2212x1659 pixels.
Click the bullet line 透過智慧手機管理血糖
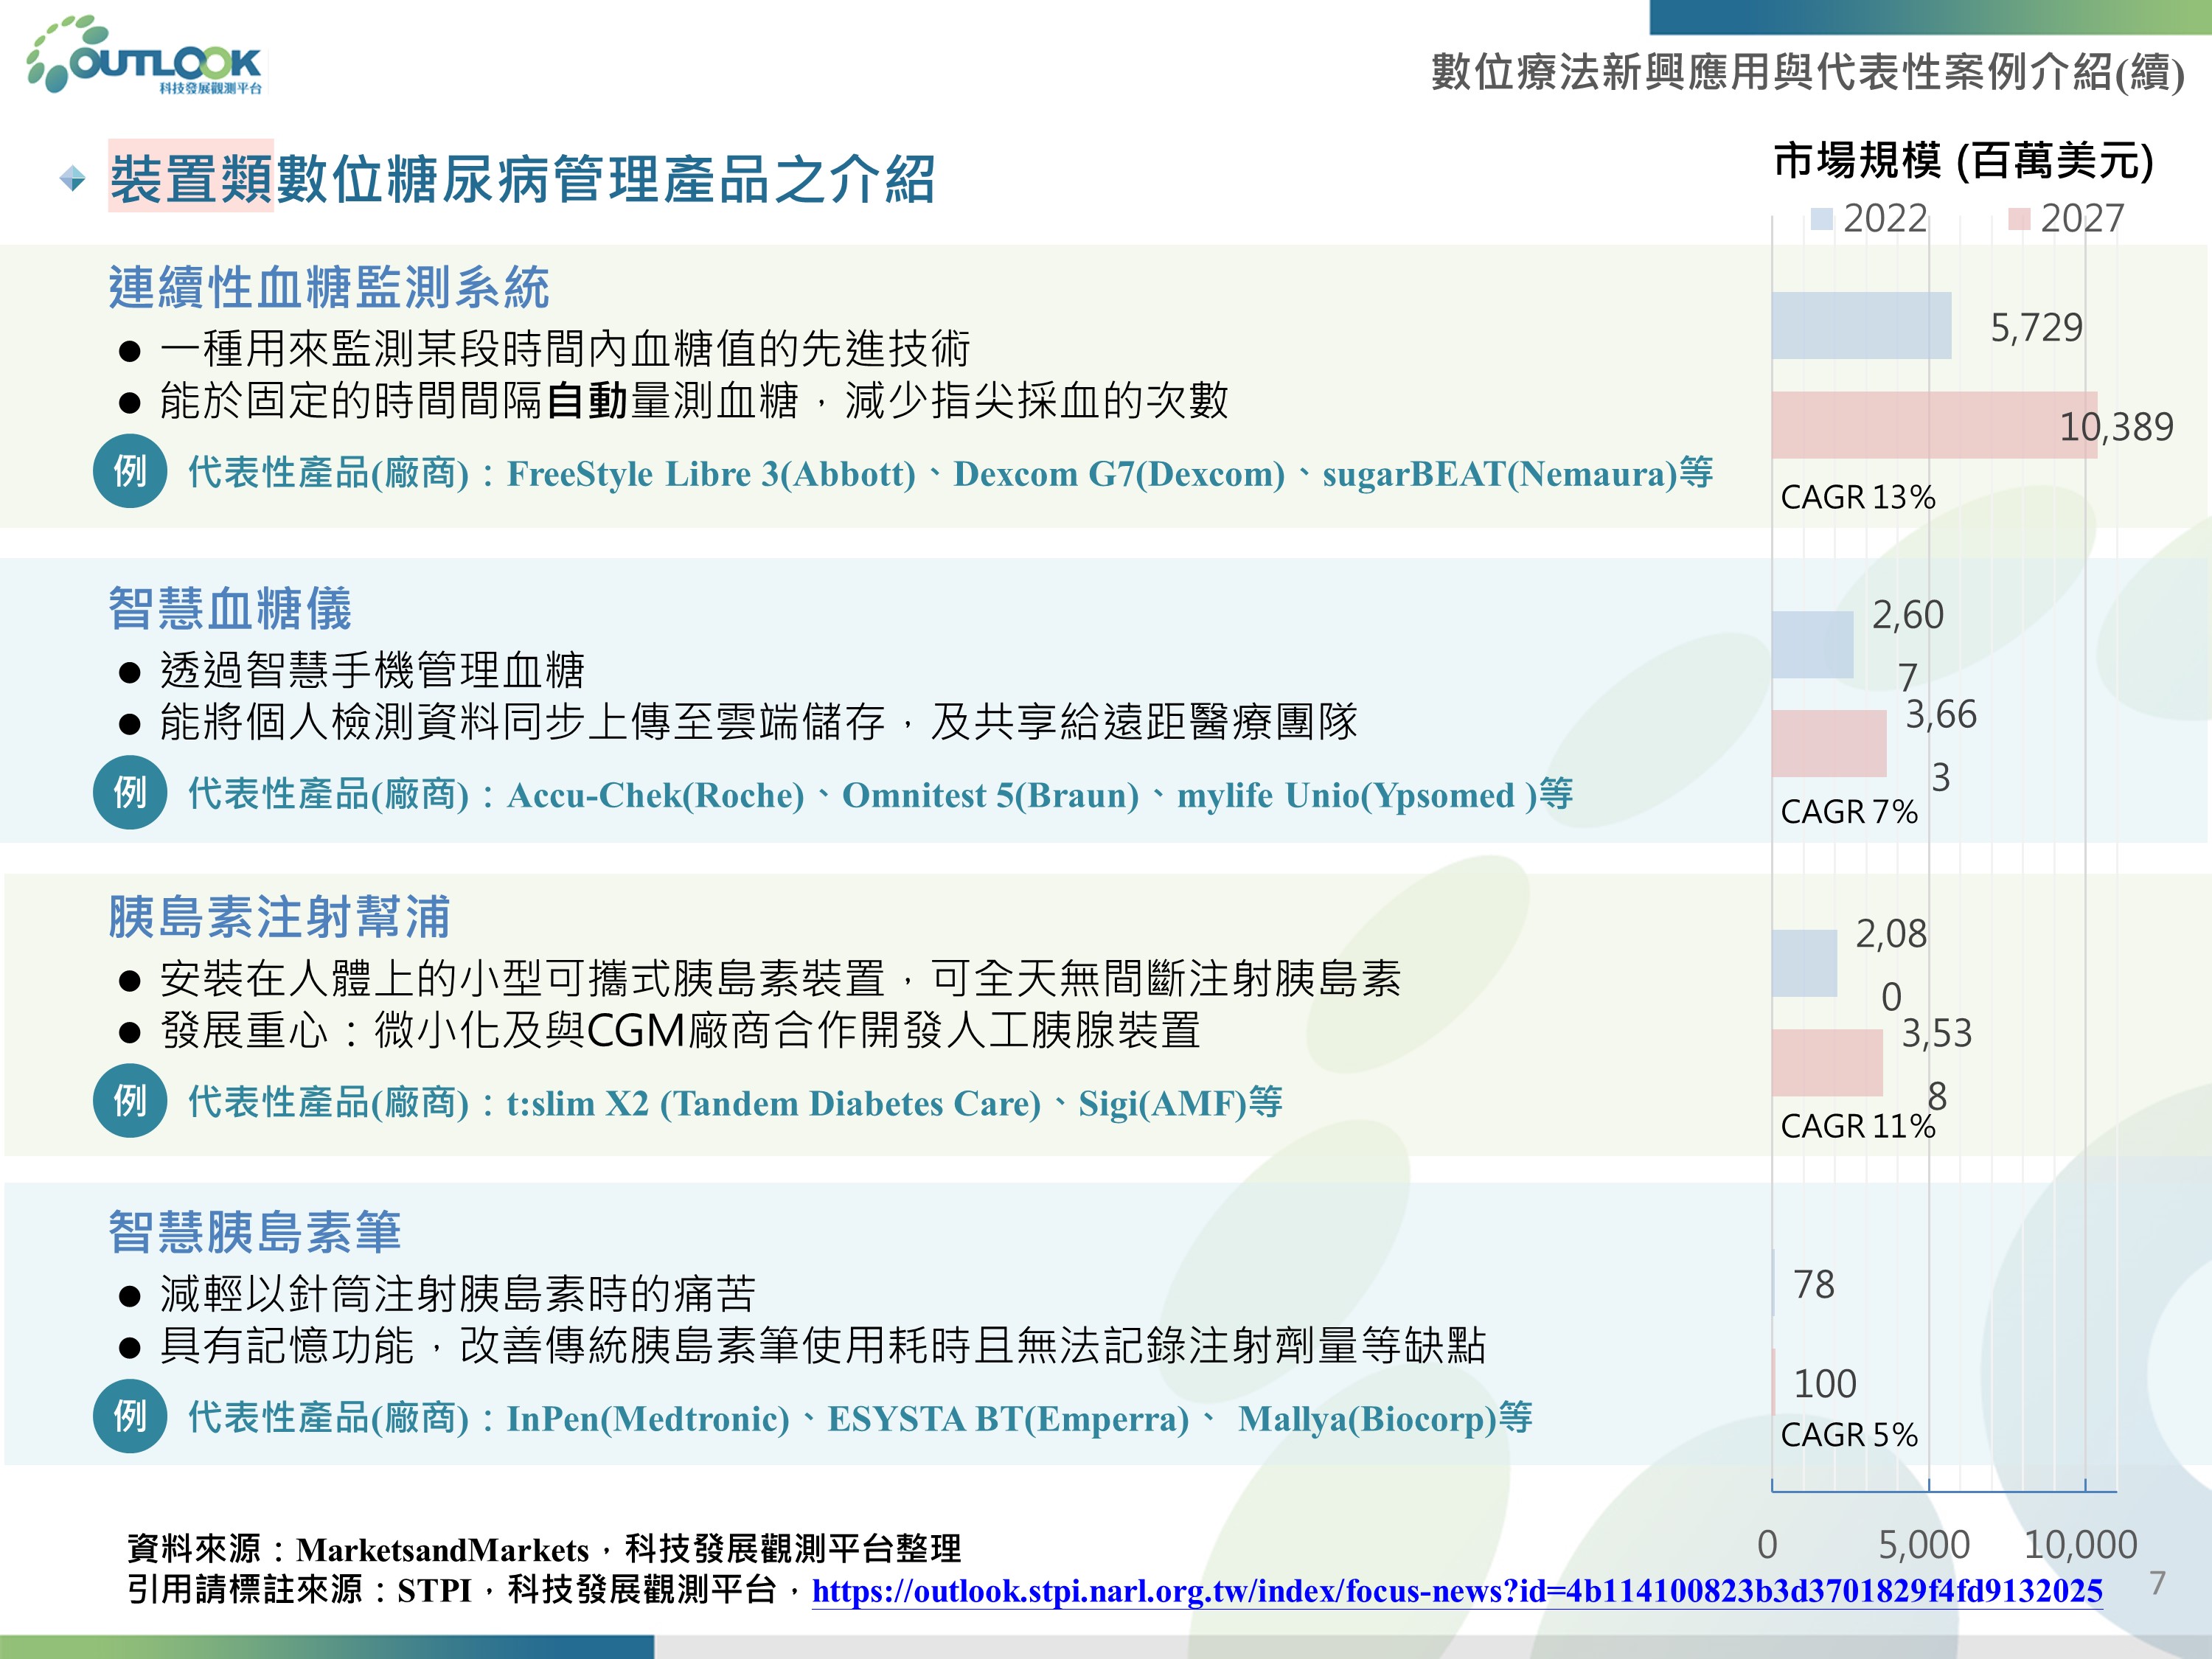coord(372,670)
